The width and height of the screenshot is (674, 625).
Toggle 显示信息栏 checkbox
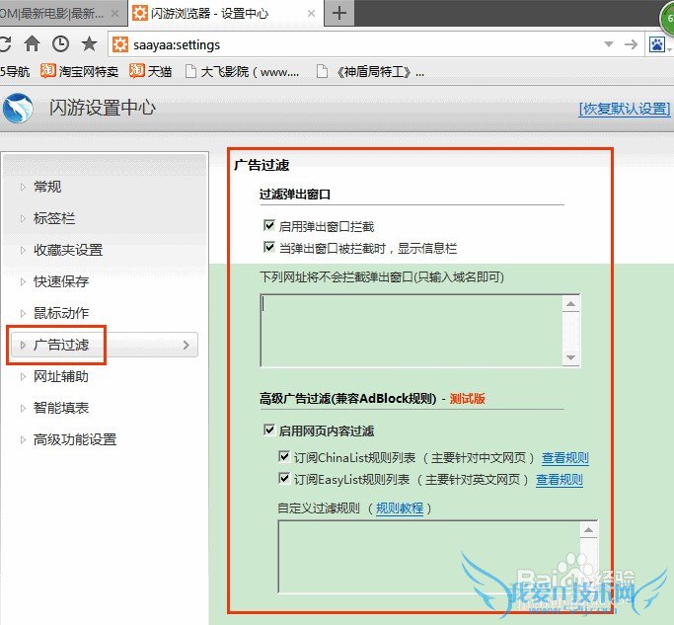coord(269,247)
